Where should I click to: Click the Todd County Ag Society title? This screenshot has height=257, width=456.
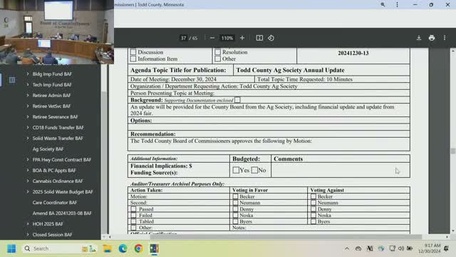click(290, 70)
